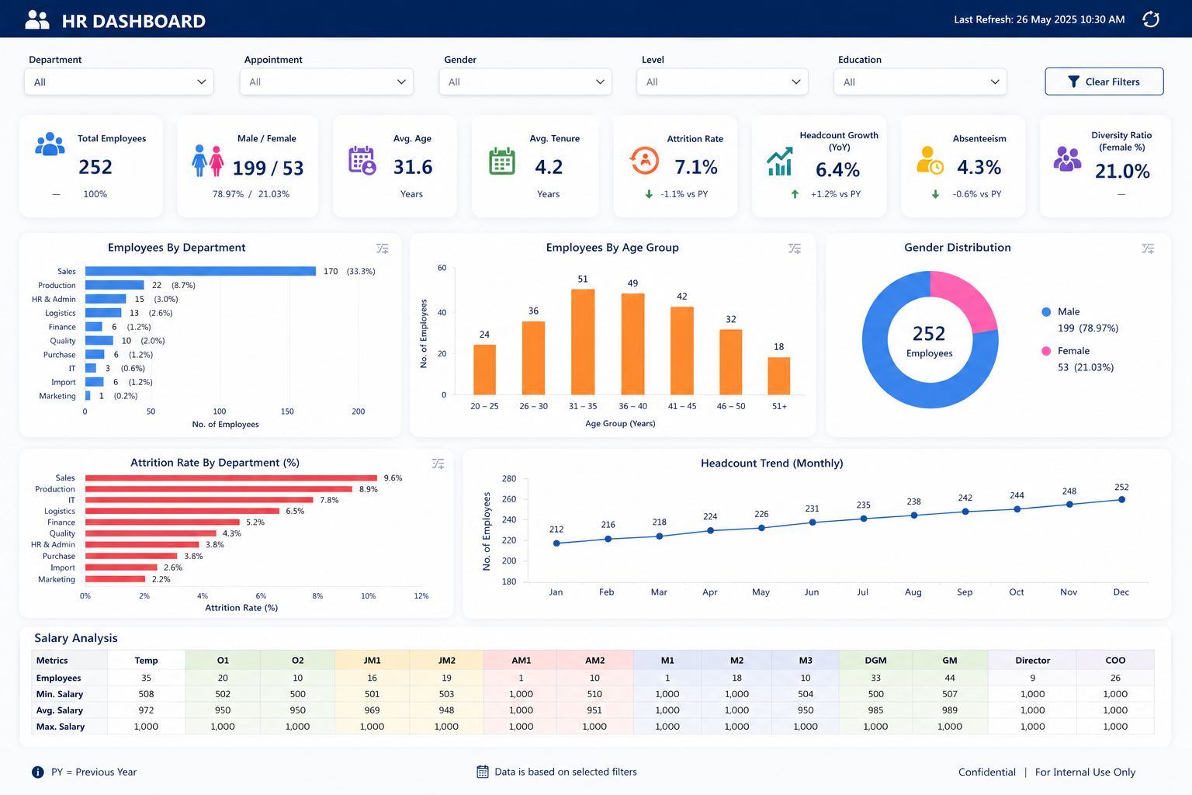Screen dimensions: 1192x795
Task: Open chart options for Attrition Rate By Department
Action: click(x=438, y=463)
